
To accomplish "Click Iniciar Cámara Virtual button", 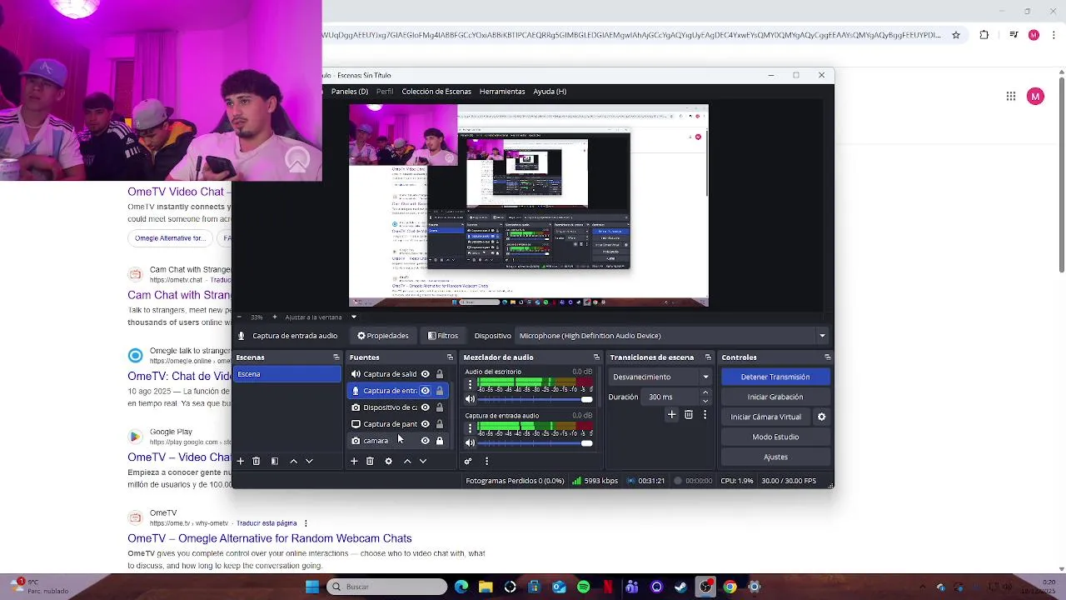I will pyautogui.click(x=766, y=417).
